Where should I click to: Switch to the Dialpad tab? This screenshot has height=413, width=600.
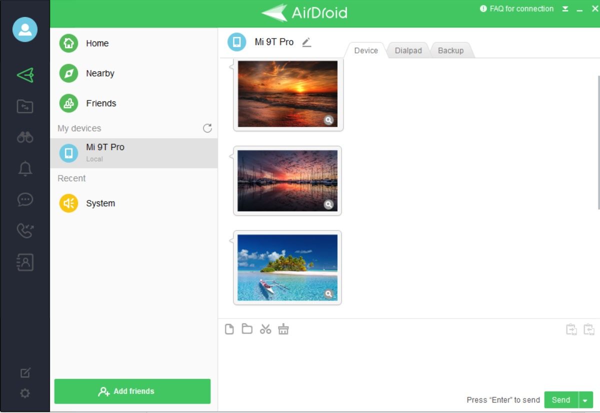tap(408, 50)
